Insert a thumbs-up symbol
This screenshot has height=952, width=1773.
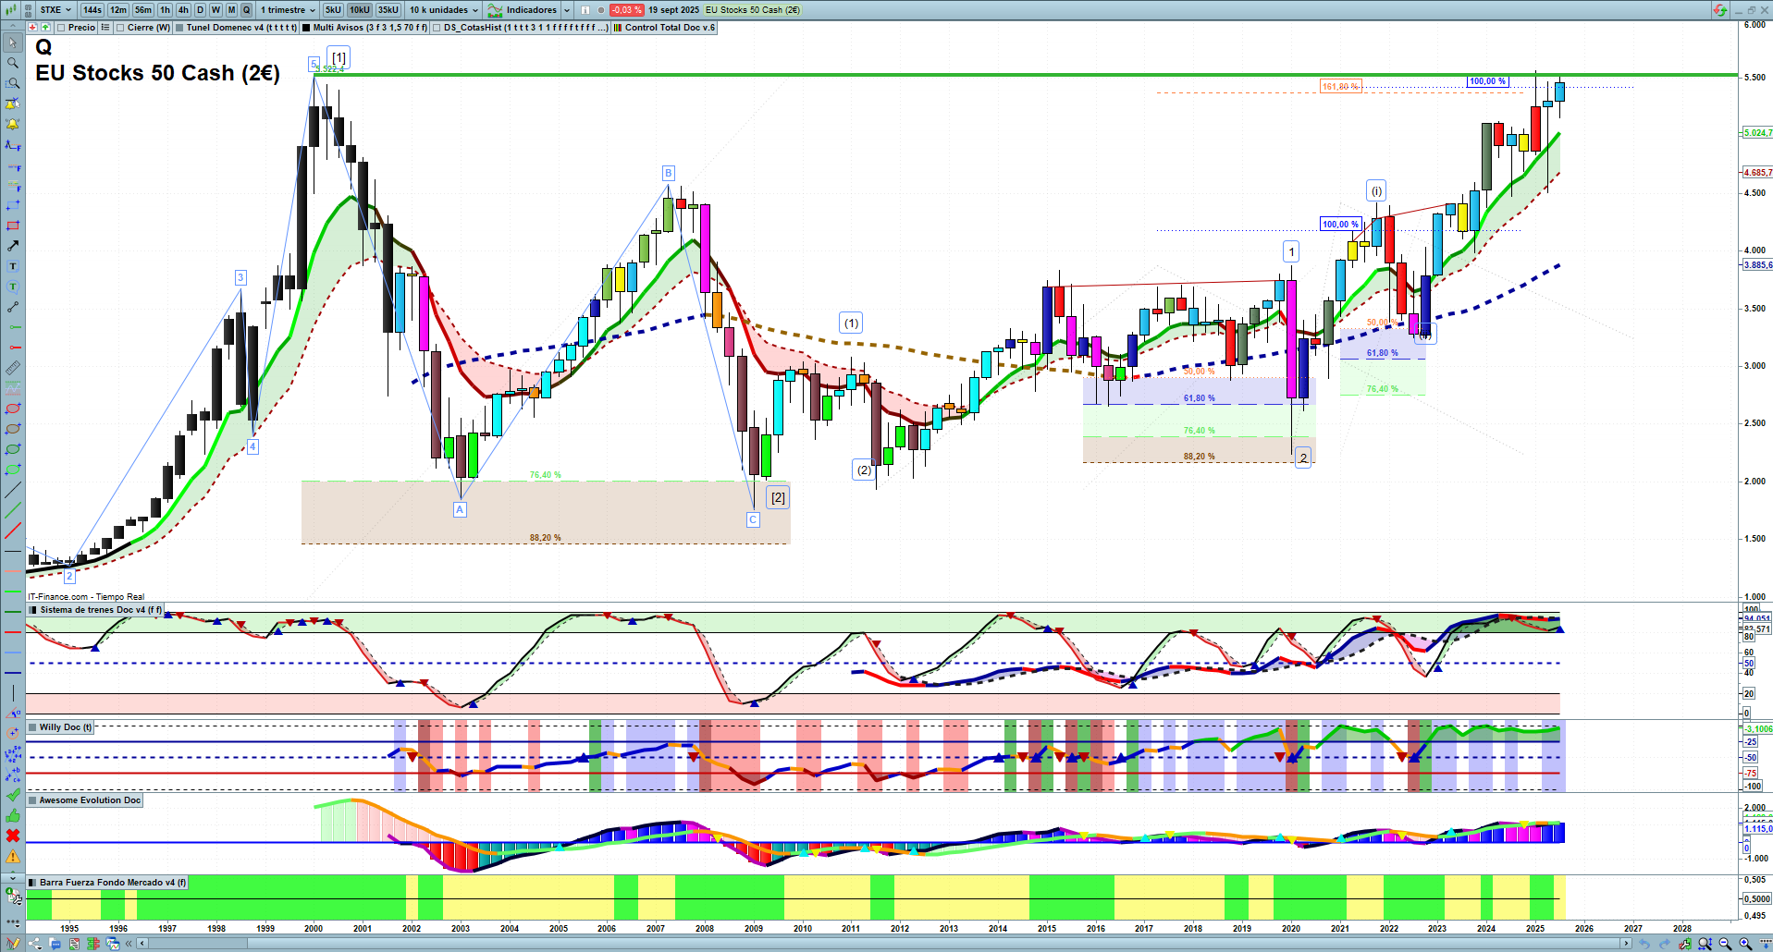tap(13, 815)
